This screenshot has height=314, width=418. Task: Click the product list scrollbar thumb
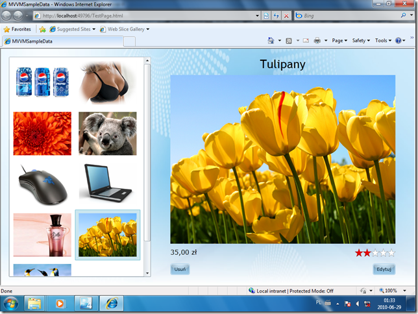click(147, 152)
